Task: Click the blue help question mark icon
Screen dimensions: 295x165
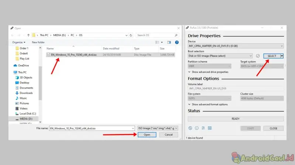Action: 177,42
